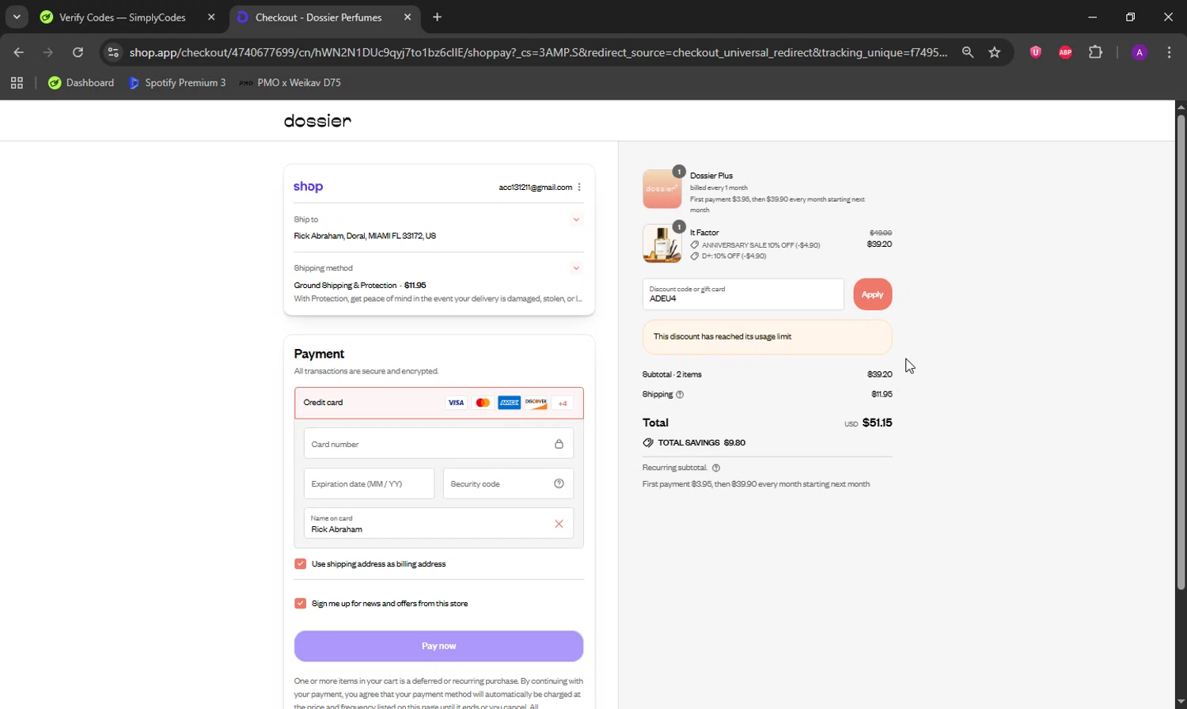Click the Discount code or gift card field

click(x=743, y=294)
